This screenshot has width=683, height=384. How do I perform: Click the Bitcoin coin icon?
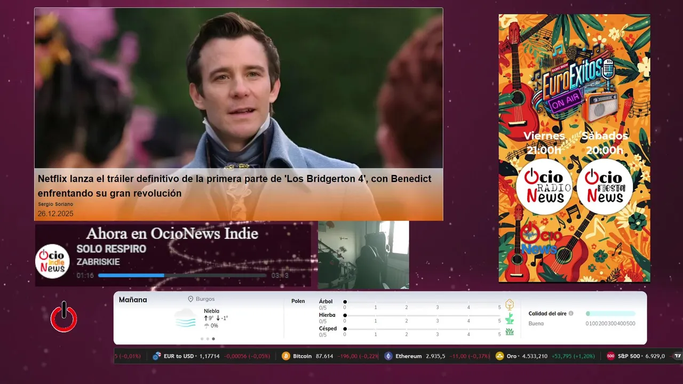pyautogui.click(x=286, y=356)
